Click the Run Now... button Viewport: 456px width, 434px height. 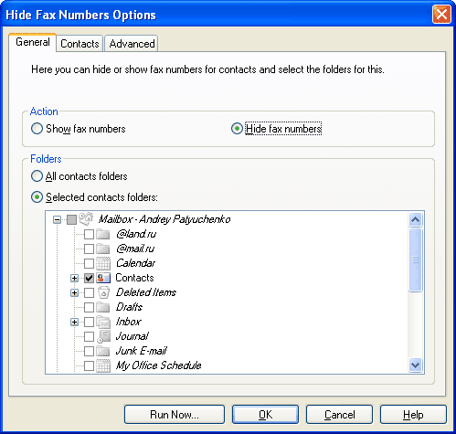pyautogui.click(x=175, y=415)
